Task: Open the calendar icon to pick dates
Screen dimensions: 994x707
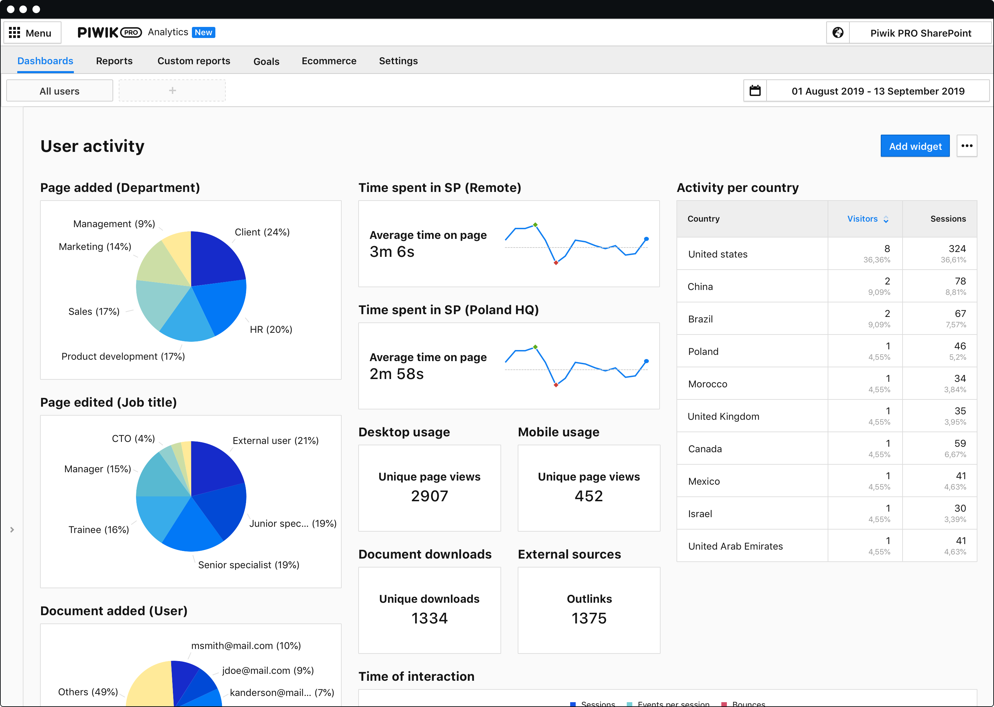Action: click(755, 90)
